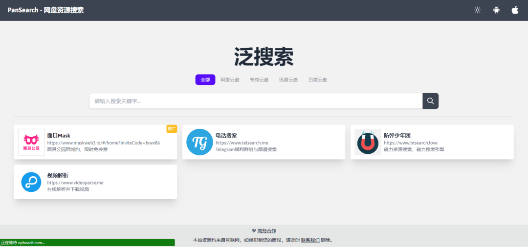
Task: Click the 正在等待 ophoacit.com status bar text
Action: click(x=23, y=242)
